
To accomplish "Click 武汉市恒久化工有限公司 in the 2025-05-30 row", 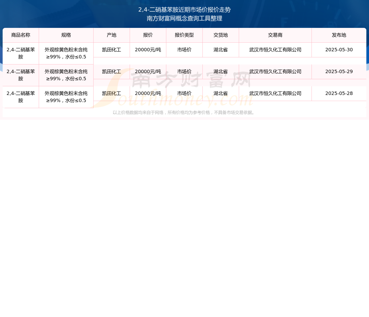I will [x=275, y=50].
